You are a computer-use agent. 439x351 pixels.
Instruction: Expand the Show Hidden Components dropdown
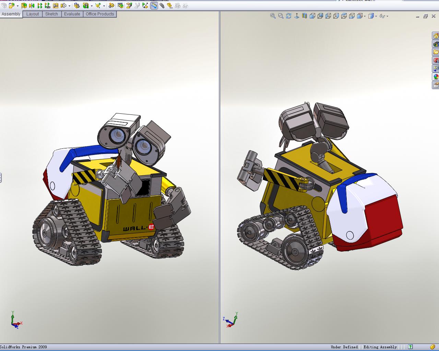[70, 6]
